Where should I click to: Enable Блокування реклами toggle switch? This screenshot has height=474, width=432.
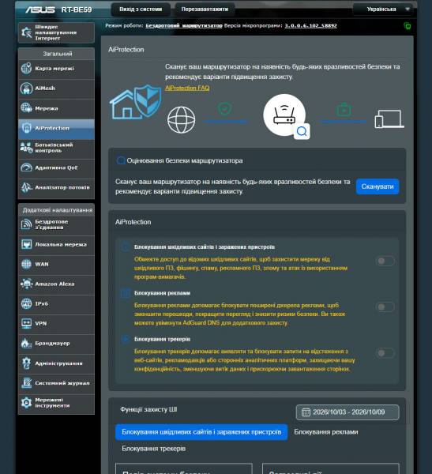click(x=385, y=307)
